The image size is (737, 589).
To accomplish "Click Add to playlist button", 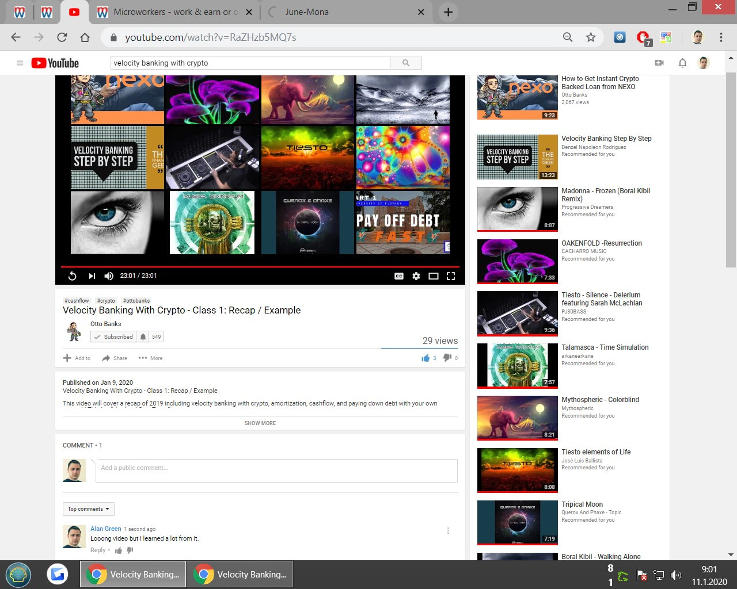I will click(77, 358).
